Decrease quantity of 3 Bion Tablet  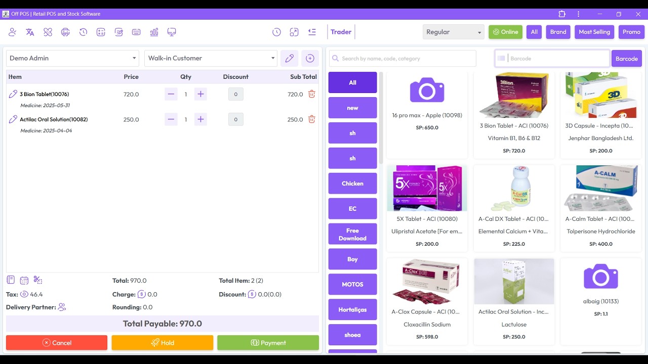tap(171, 94)
